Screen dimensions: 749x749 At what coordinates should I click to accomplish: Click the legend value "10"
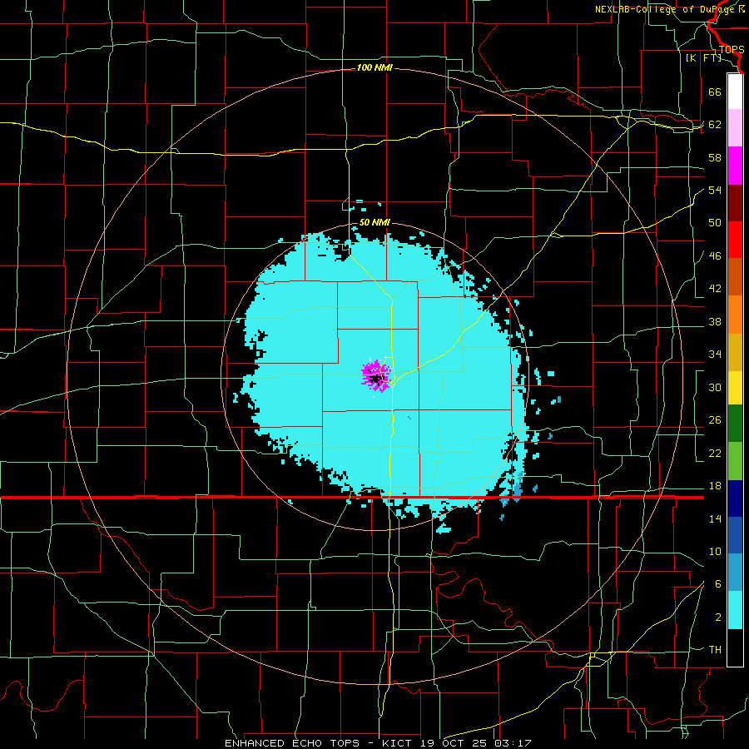pyautogui.click(x=715, y=552)
